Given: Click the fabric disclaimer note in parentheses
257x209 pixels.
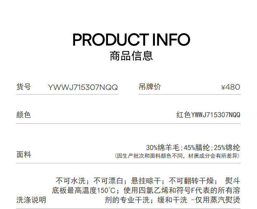Looking at the screenshot, I should click(x=177, y=156).
